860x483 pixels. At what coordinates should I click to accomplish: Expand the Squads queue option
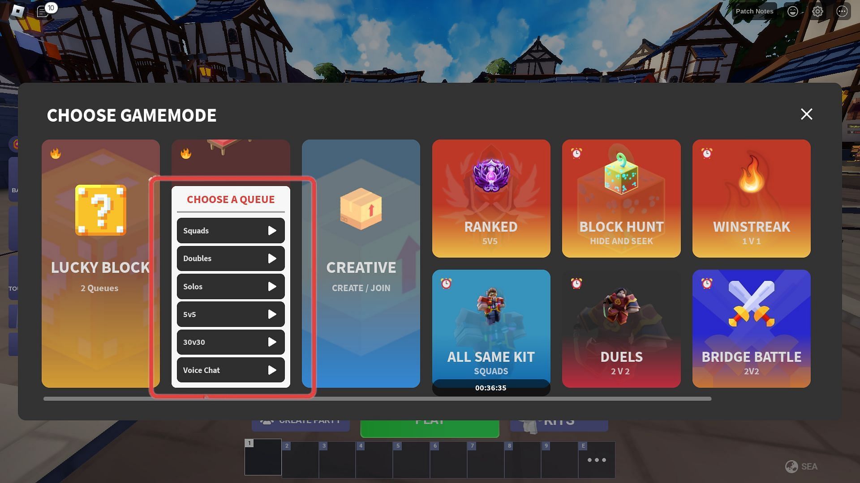(272, 230)
